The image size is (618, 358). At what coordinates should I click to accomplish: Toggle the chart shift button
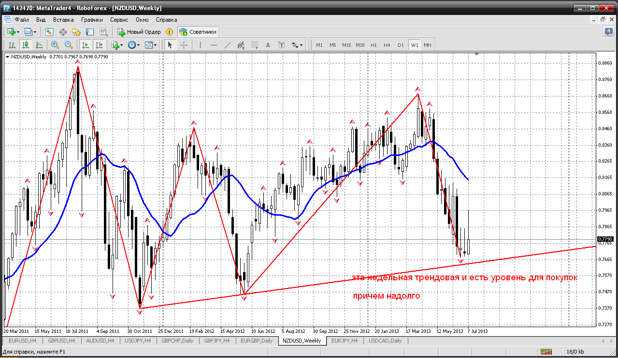click(x=99, y=45)
